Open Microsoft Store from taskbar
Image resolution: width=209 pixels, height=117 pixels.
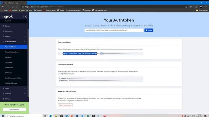point(61,116)
